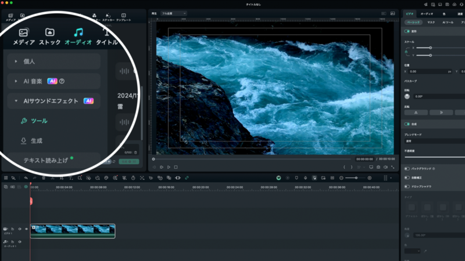465x261 pixels.
Task: Click the picture icon above the preview
Action: coord(393,13)
